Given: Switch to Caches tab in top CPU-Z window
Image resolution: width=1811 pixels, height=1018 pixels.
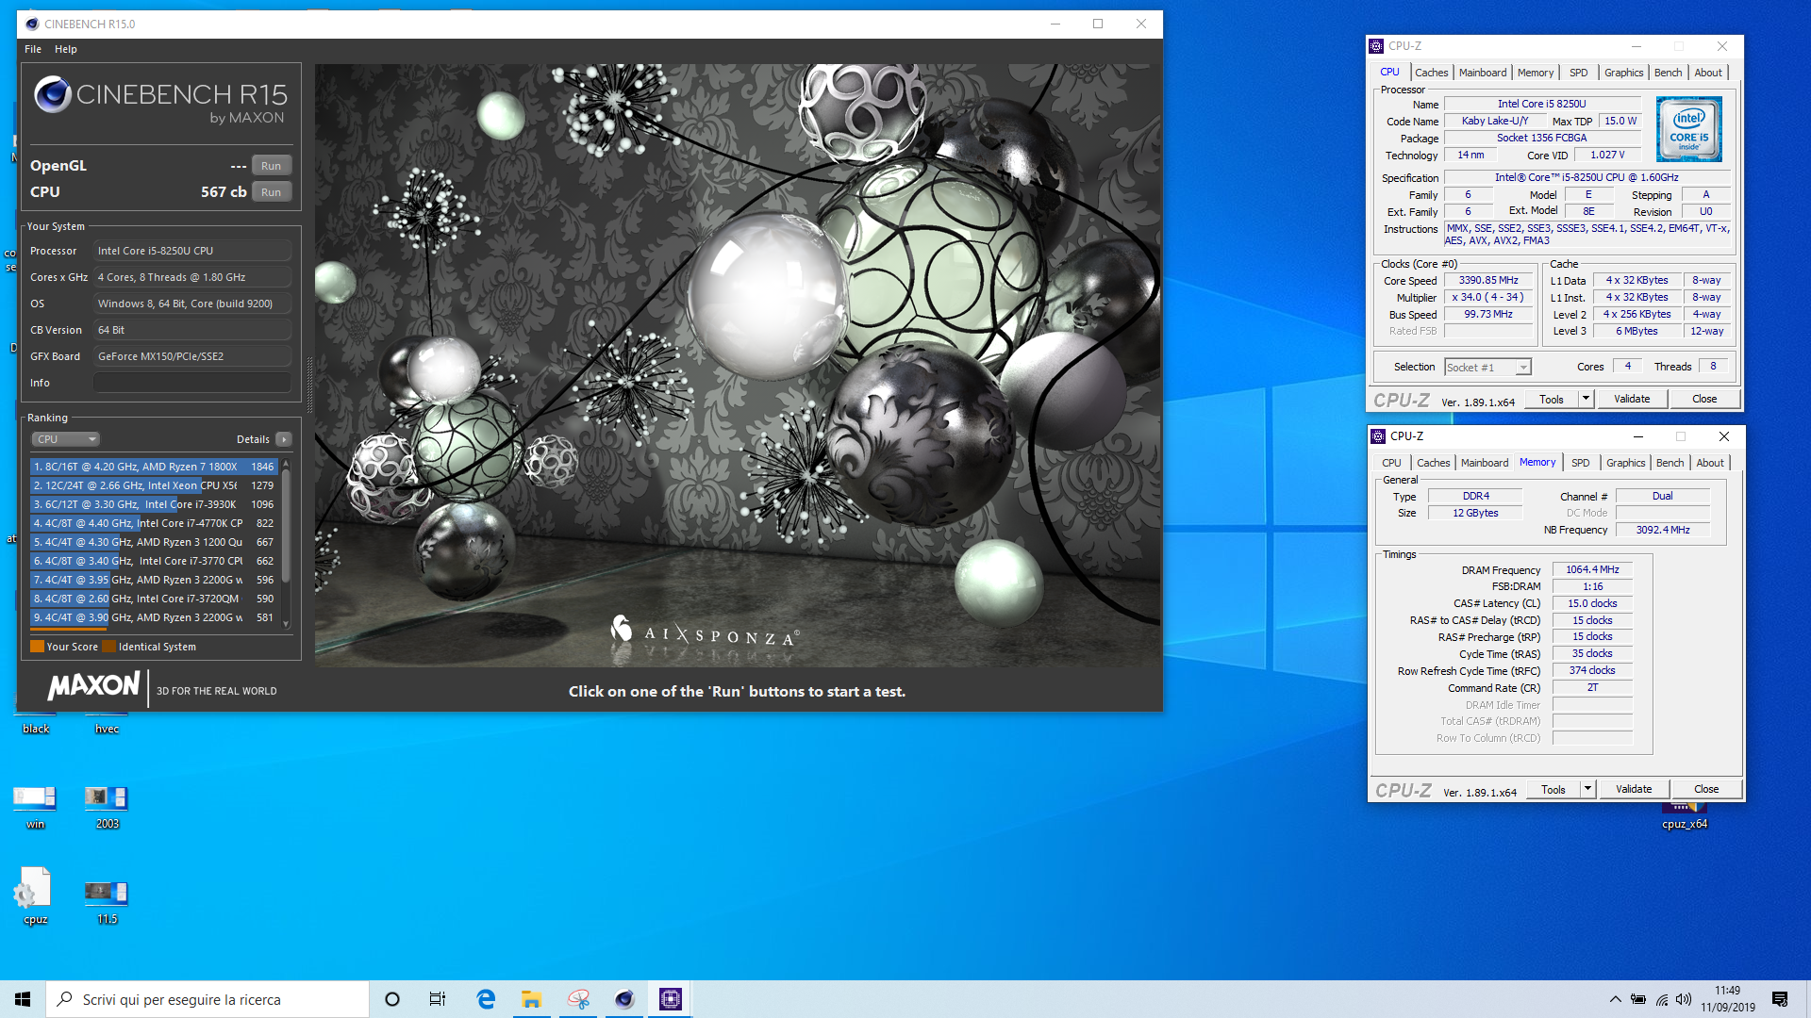Looking at the screenshot, I should coord(1431,73).
